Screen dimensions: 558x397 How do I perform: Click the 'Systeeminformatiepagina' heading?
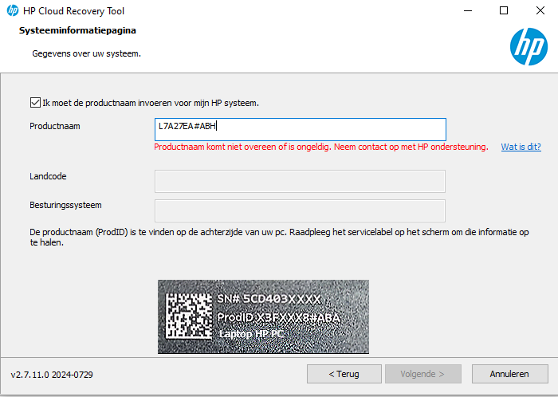[77, 30]
